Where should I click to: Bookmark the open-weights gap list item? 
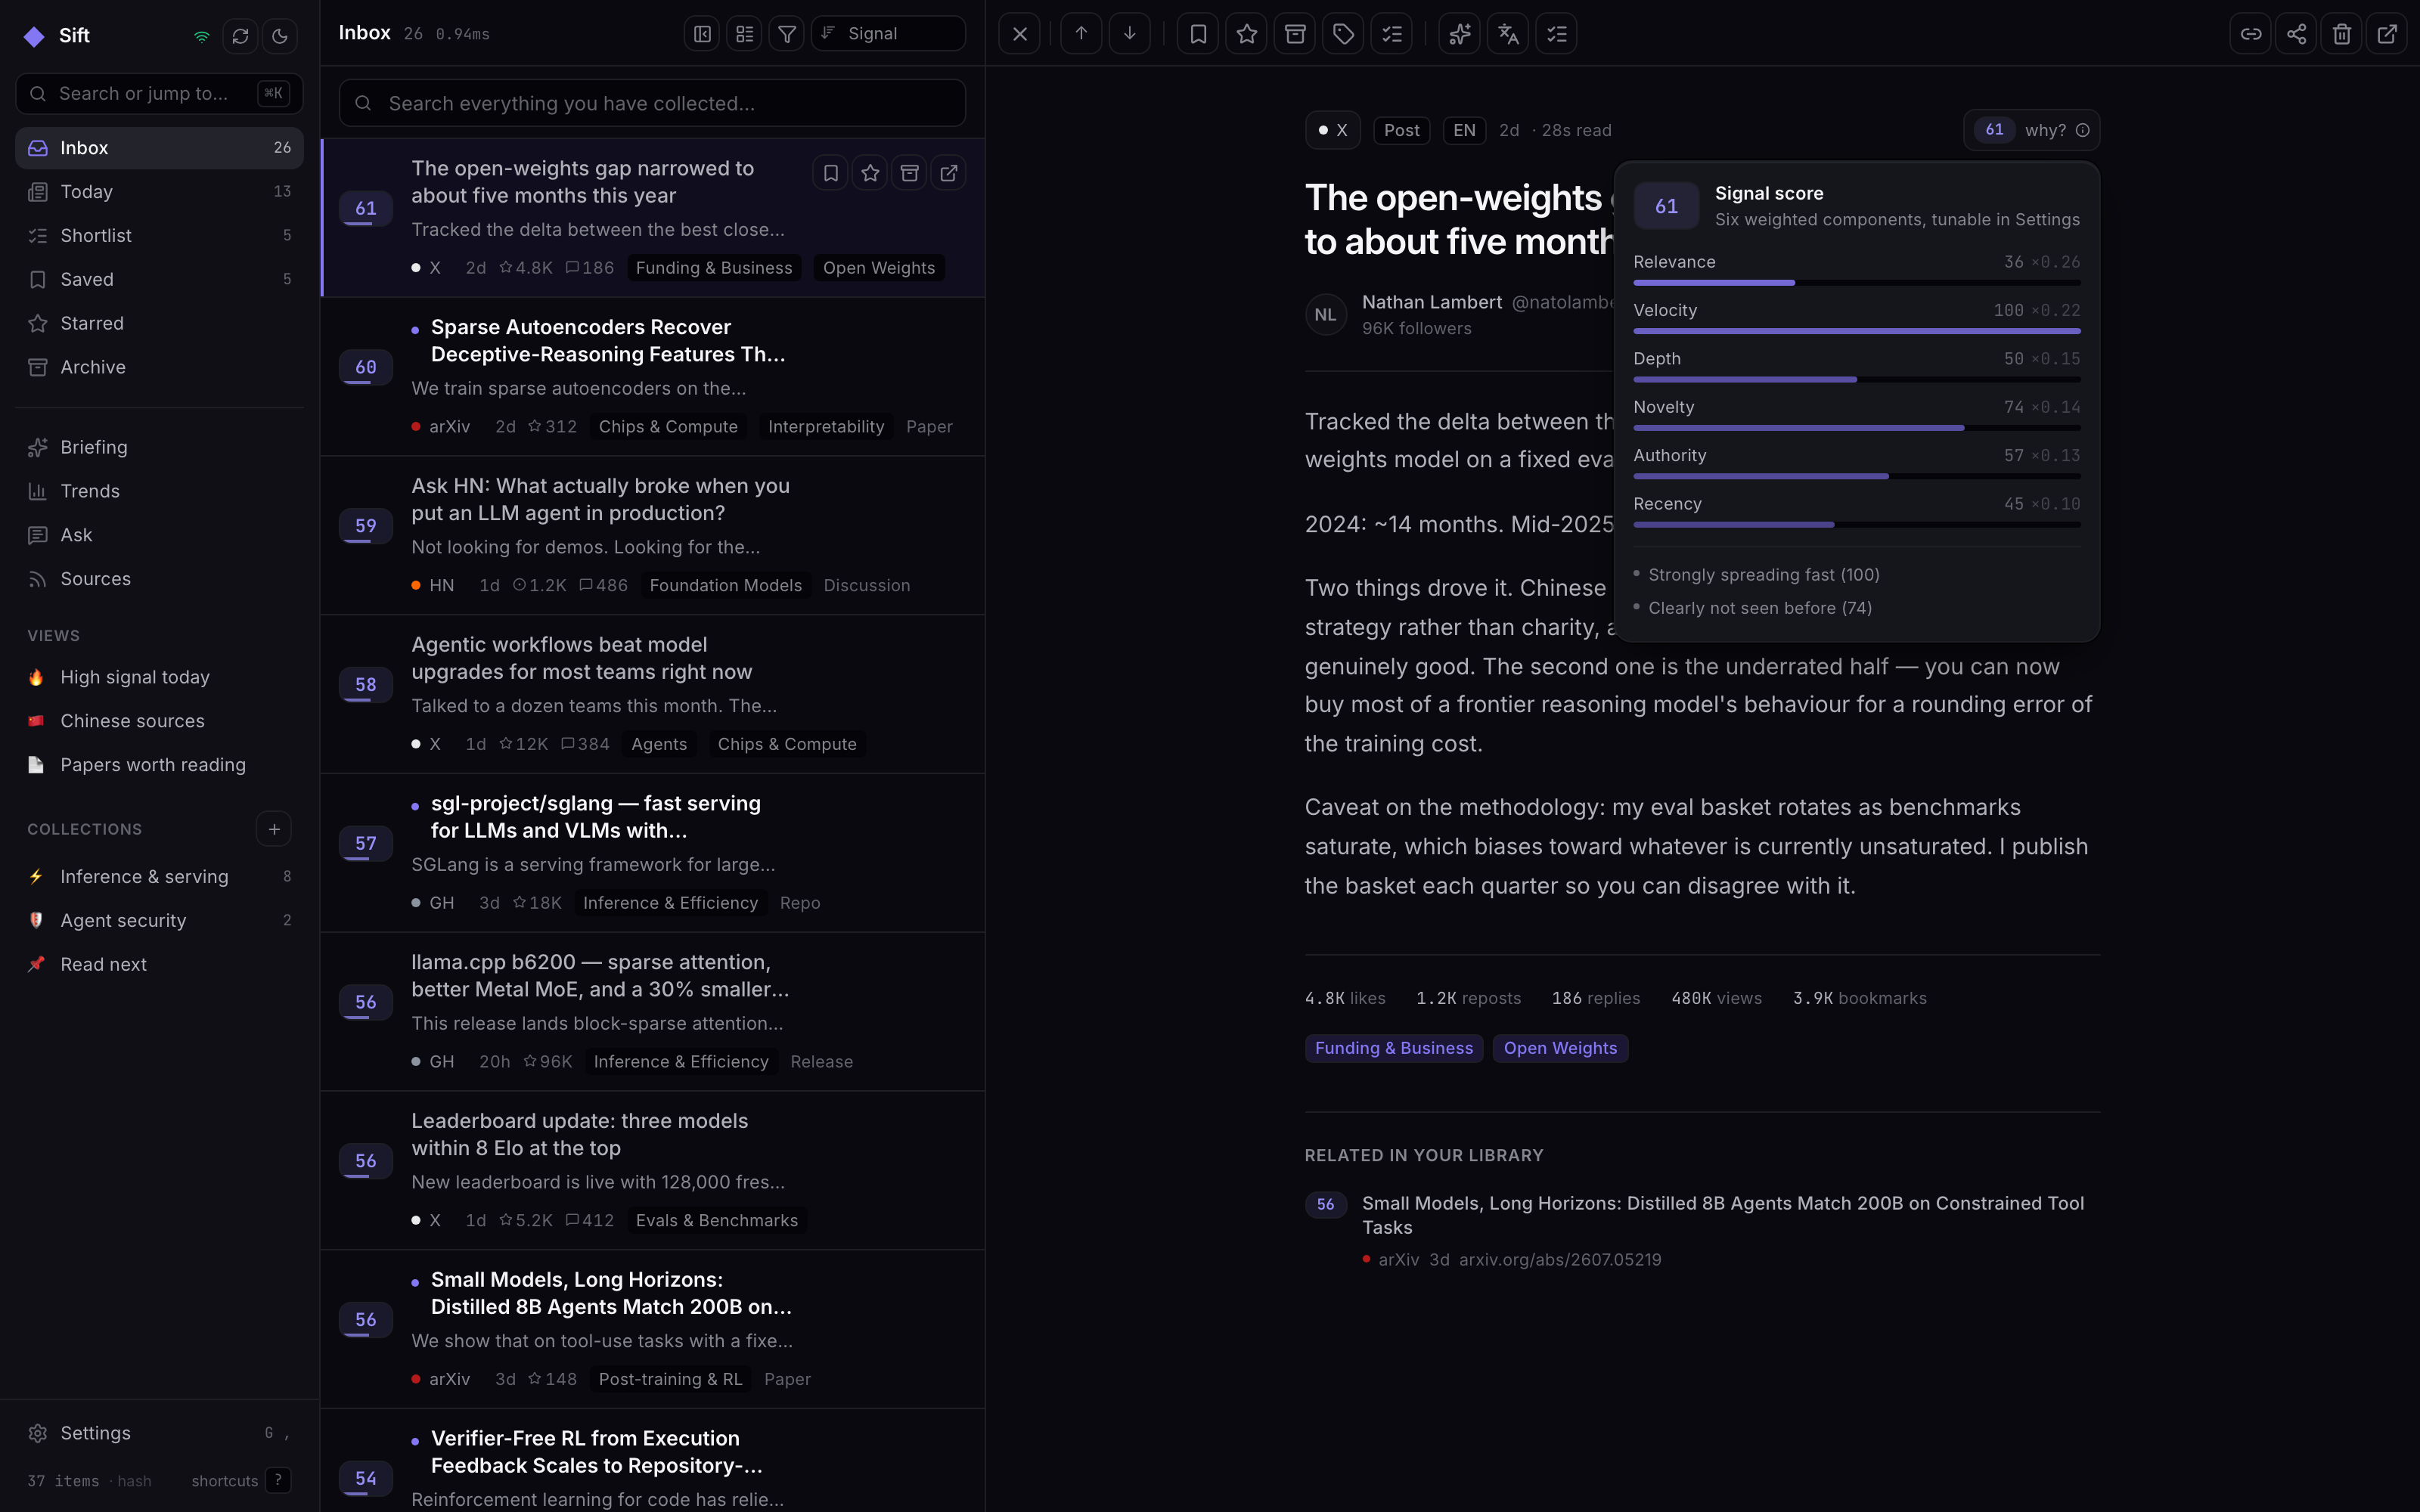pyautogui.click(x=831, y=173)
